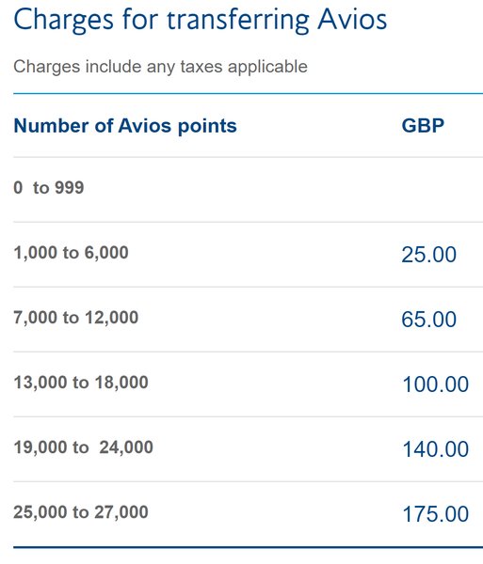The image size is (483, 564).
Task: Click the 25,000 to 27,000 row label
Action: click(x=81, y=512)
